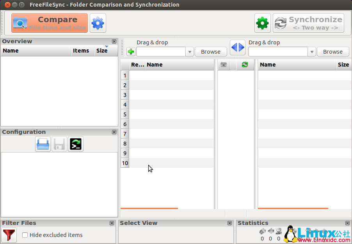Open the red funnel filter icon
This screenshot has width=352, height=244.
click(9, 235)
